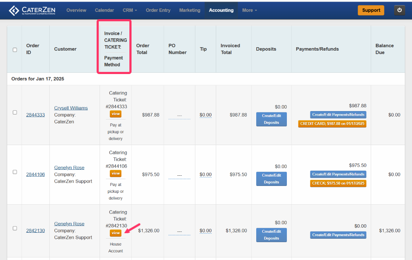Edit the $0.00 tip for order 2844106

pos(206,174)
